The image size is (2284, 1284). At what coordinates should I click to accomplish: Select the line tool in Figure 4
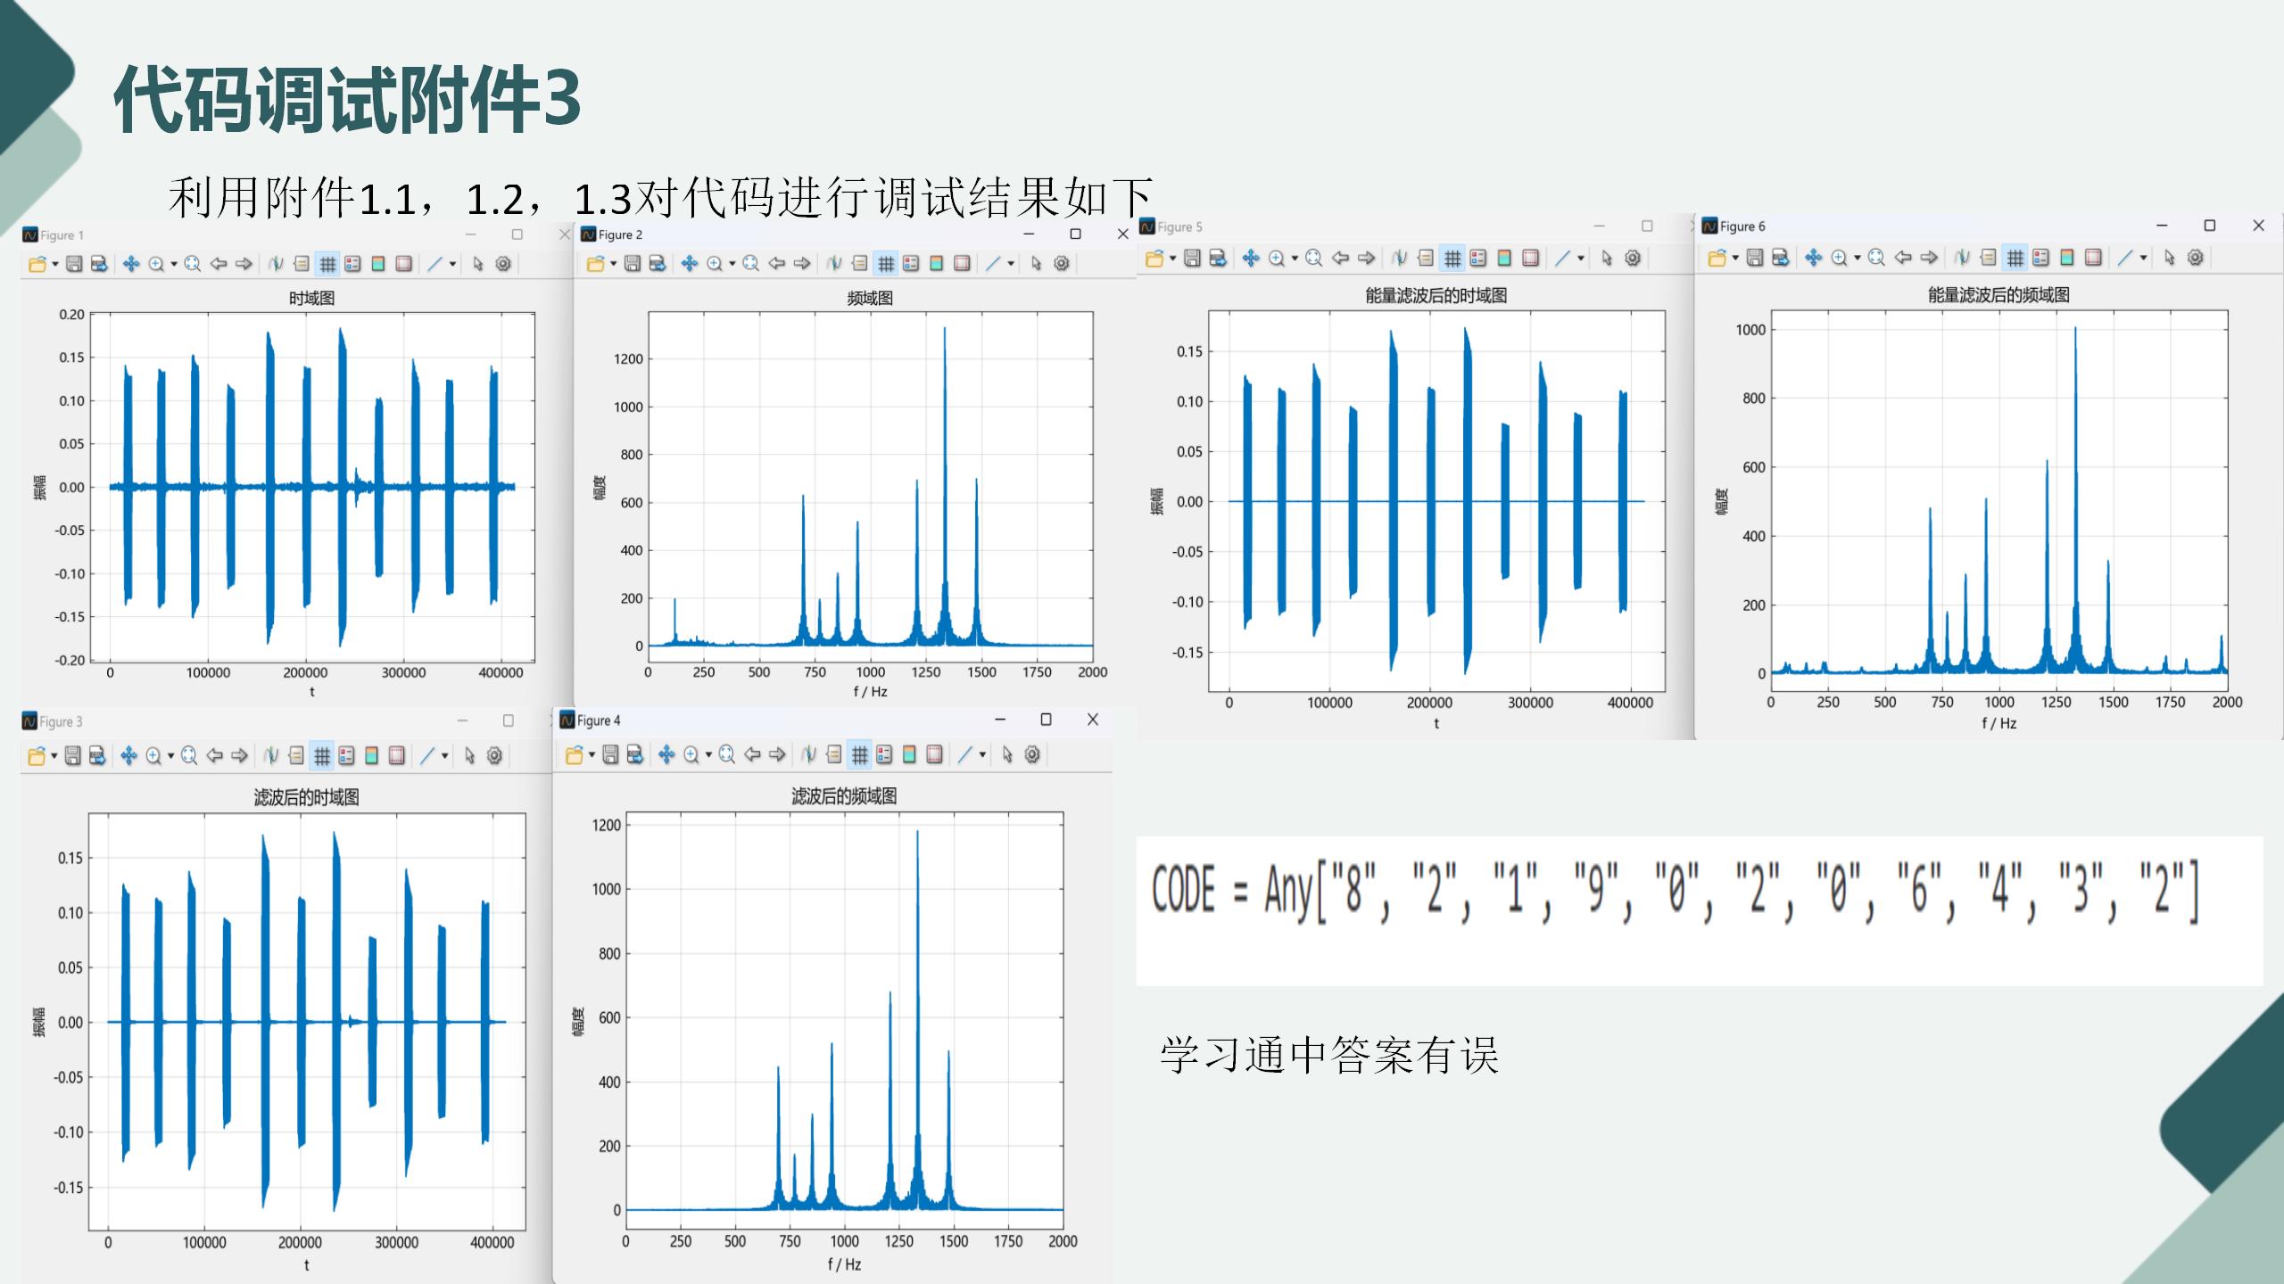coord(964,755)
